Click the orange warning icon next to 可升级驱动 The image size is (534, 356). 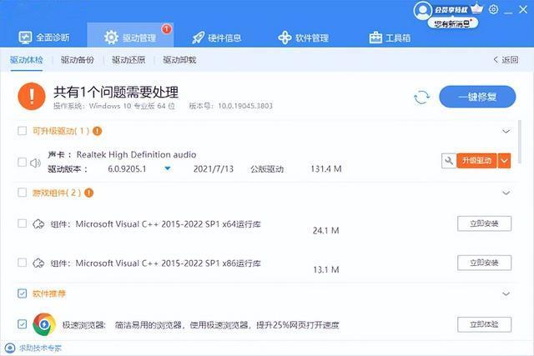(98, 131)
